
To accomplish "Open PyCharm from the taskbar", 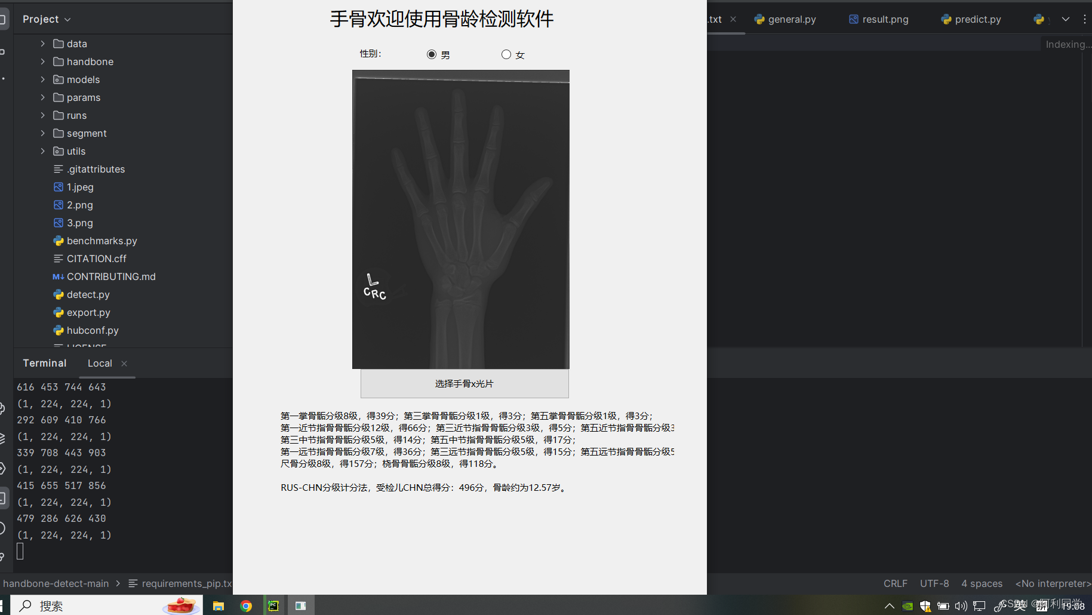I will (x=273, y=605).
